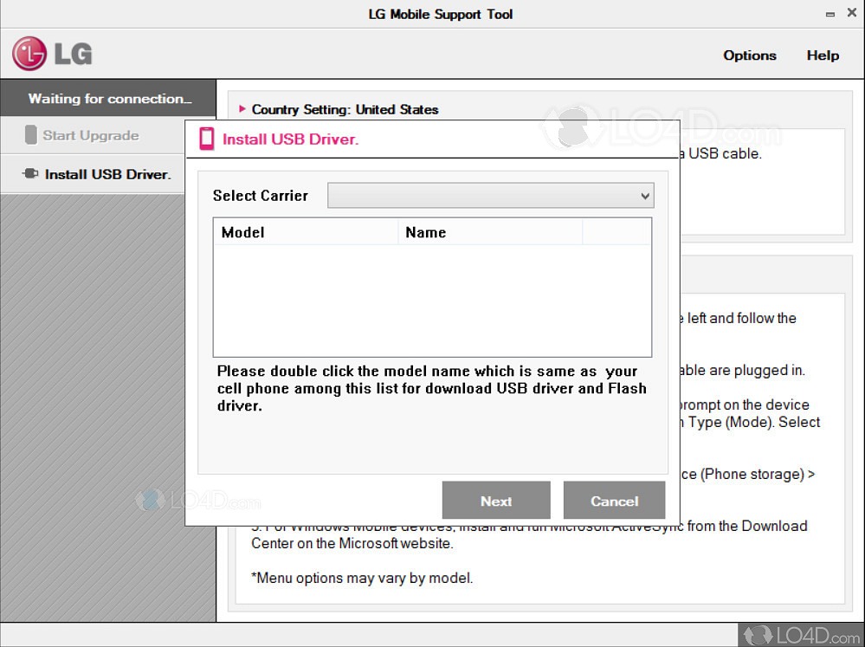865x647 pixels.
Task: Select Install USB Driver in sidebar
Action: tap(107, 174)
